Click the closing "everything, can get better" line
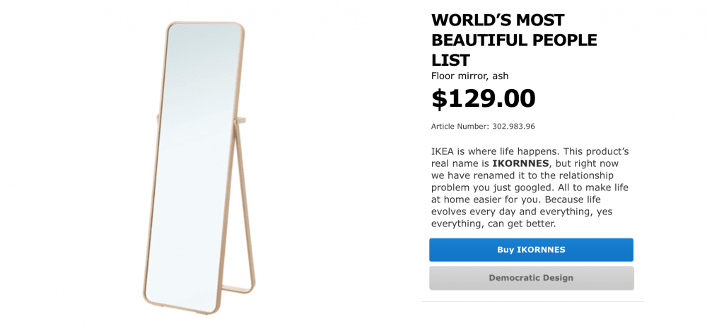The image size is (707, 336). point(493,224)
